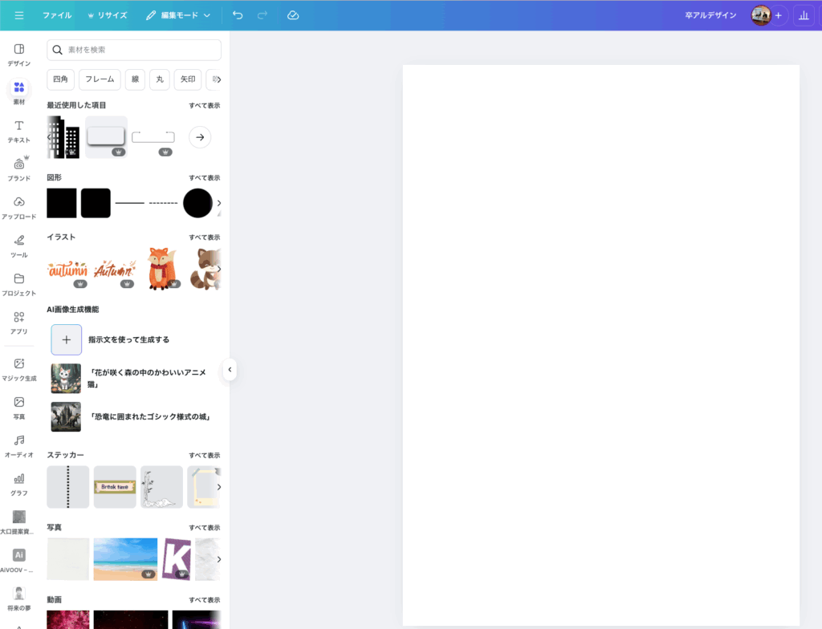Open the hamburger main menu

click(19, 15)
